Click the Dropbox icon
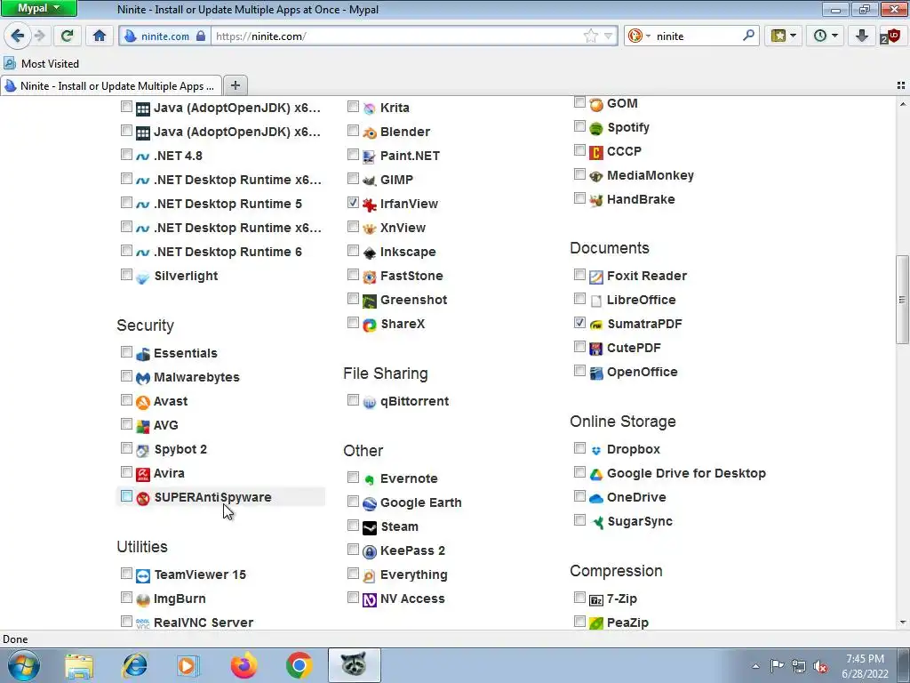 pos(596,450)
